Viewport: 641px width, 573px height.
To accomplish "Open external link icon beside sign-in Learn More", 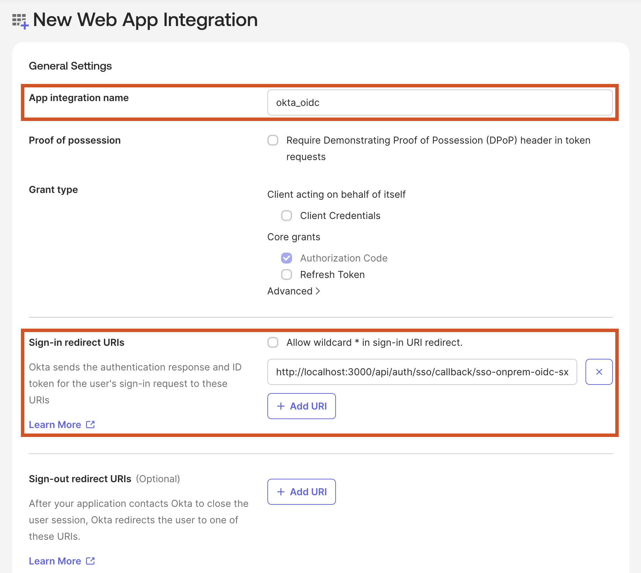I will (90, 425).
